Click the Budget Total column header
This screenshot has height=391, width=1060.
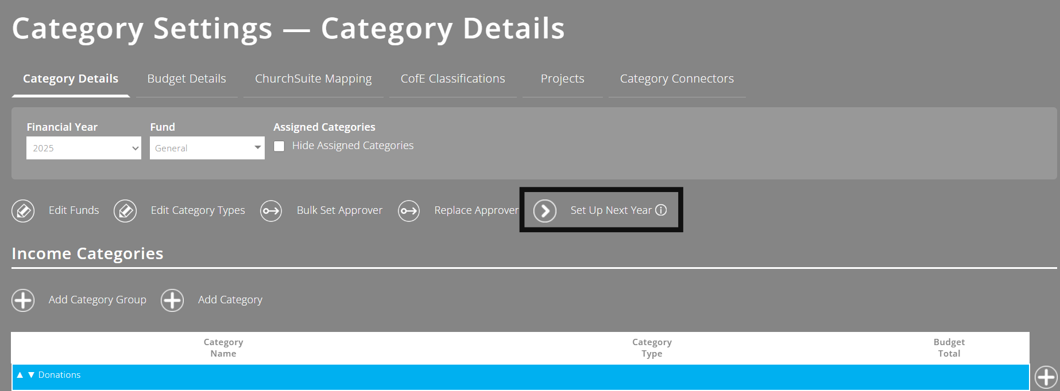(x=949, y=348)
